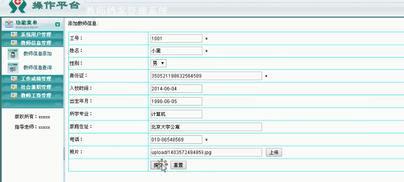Click the platform logo icon
The height and width of the screenshot is (182, 404).
point(18,6)
